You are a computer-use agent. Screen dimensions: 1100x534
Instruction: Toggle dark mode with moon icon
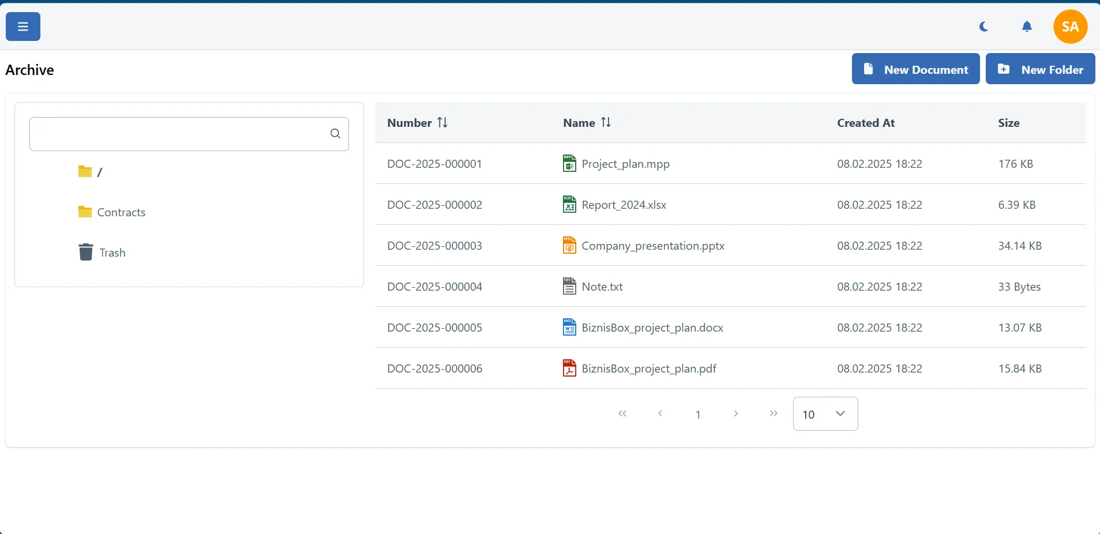click(x=984, y=27)
